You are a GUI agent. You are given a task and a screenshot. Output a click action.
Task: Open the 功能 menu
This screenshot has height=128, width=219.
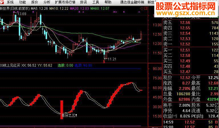point(22,2)
